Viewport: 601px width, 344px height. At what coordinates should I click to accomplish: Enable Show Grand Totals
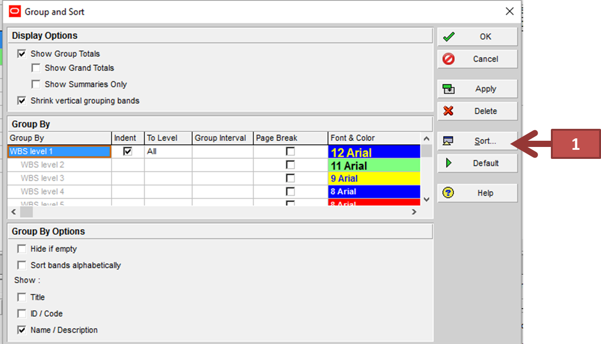point(36,68)
